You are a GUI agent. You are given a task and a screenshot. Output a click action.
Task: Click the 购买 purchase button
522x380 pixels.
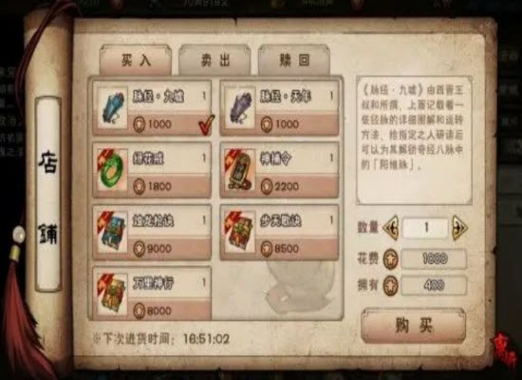[x=414, y=325]
